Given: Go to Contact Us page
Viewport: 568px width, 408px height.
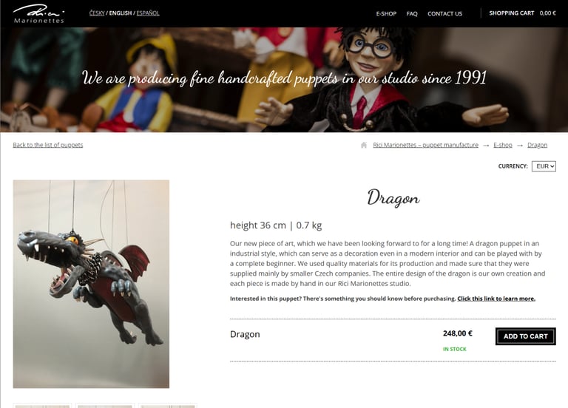Looking at the screenshot, I should (x=444, y=14).
